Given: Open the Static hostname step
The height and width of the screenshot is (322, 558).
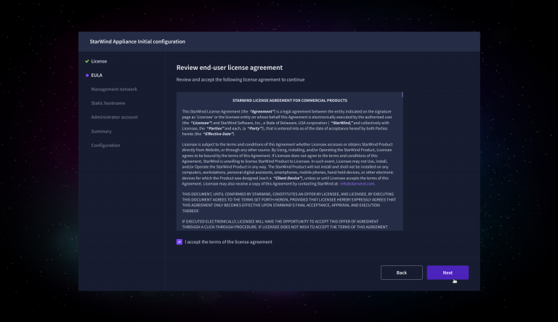Looking at the screenshot, I should click(x=108, y=103).
